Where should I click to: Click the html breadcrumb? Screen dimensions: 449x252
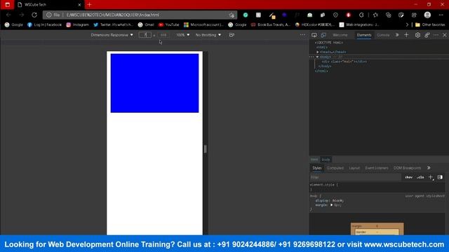[314, 160]
